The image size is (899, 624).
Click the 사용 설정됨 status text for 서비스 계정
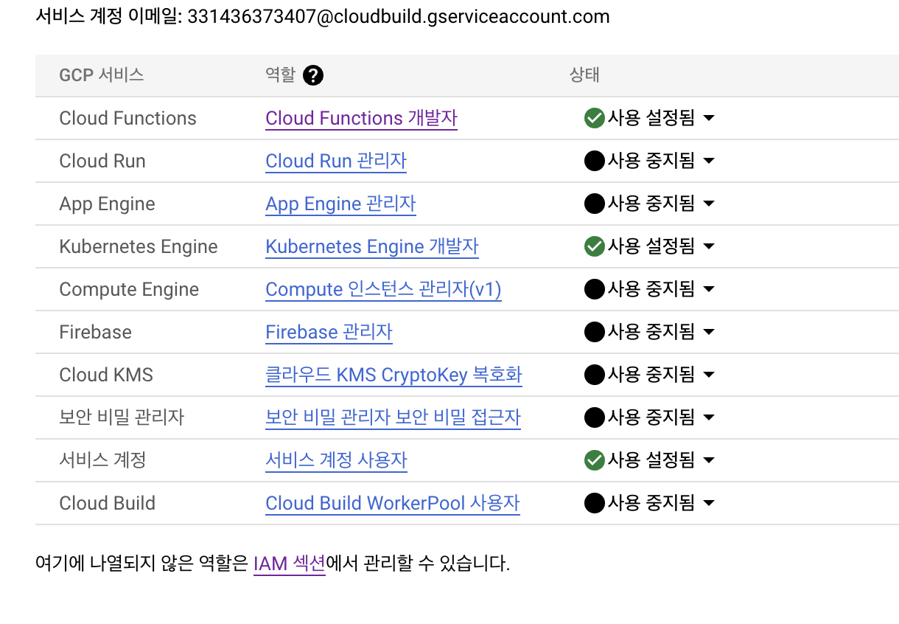point(651,460)
